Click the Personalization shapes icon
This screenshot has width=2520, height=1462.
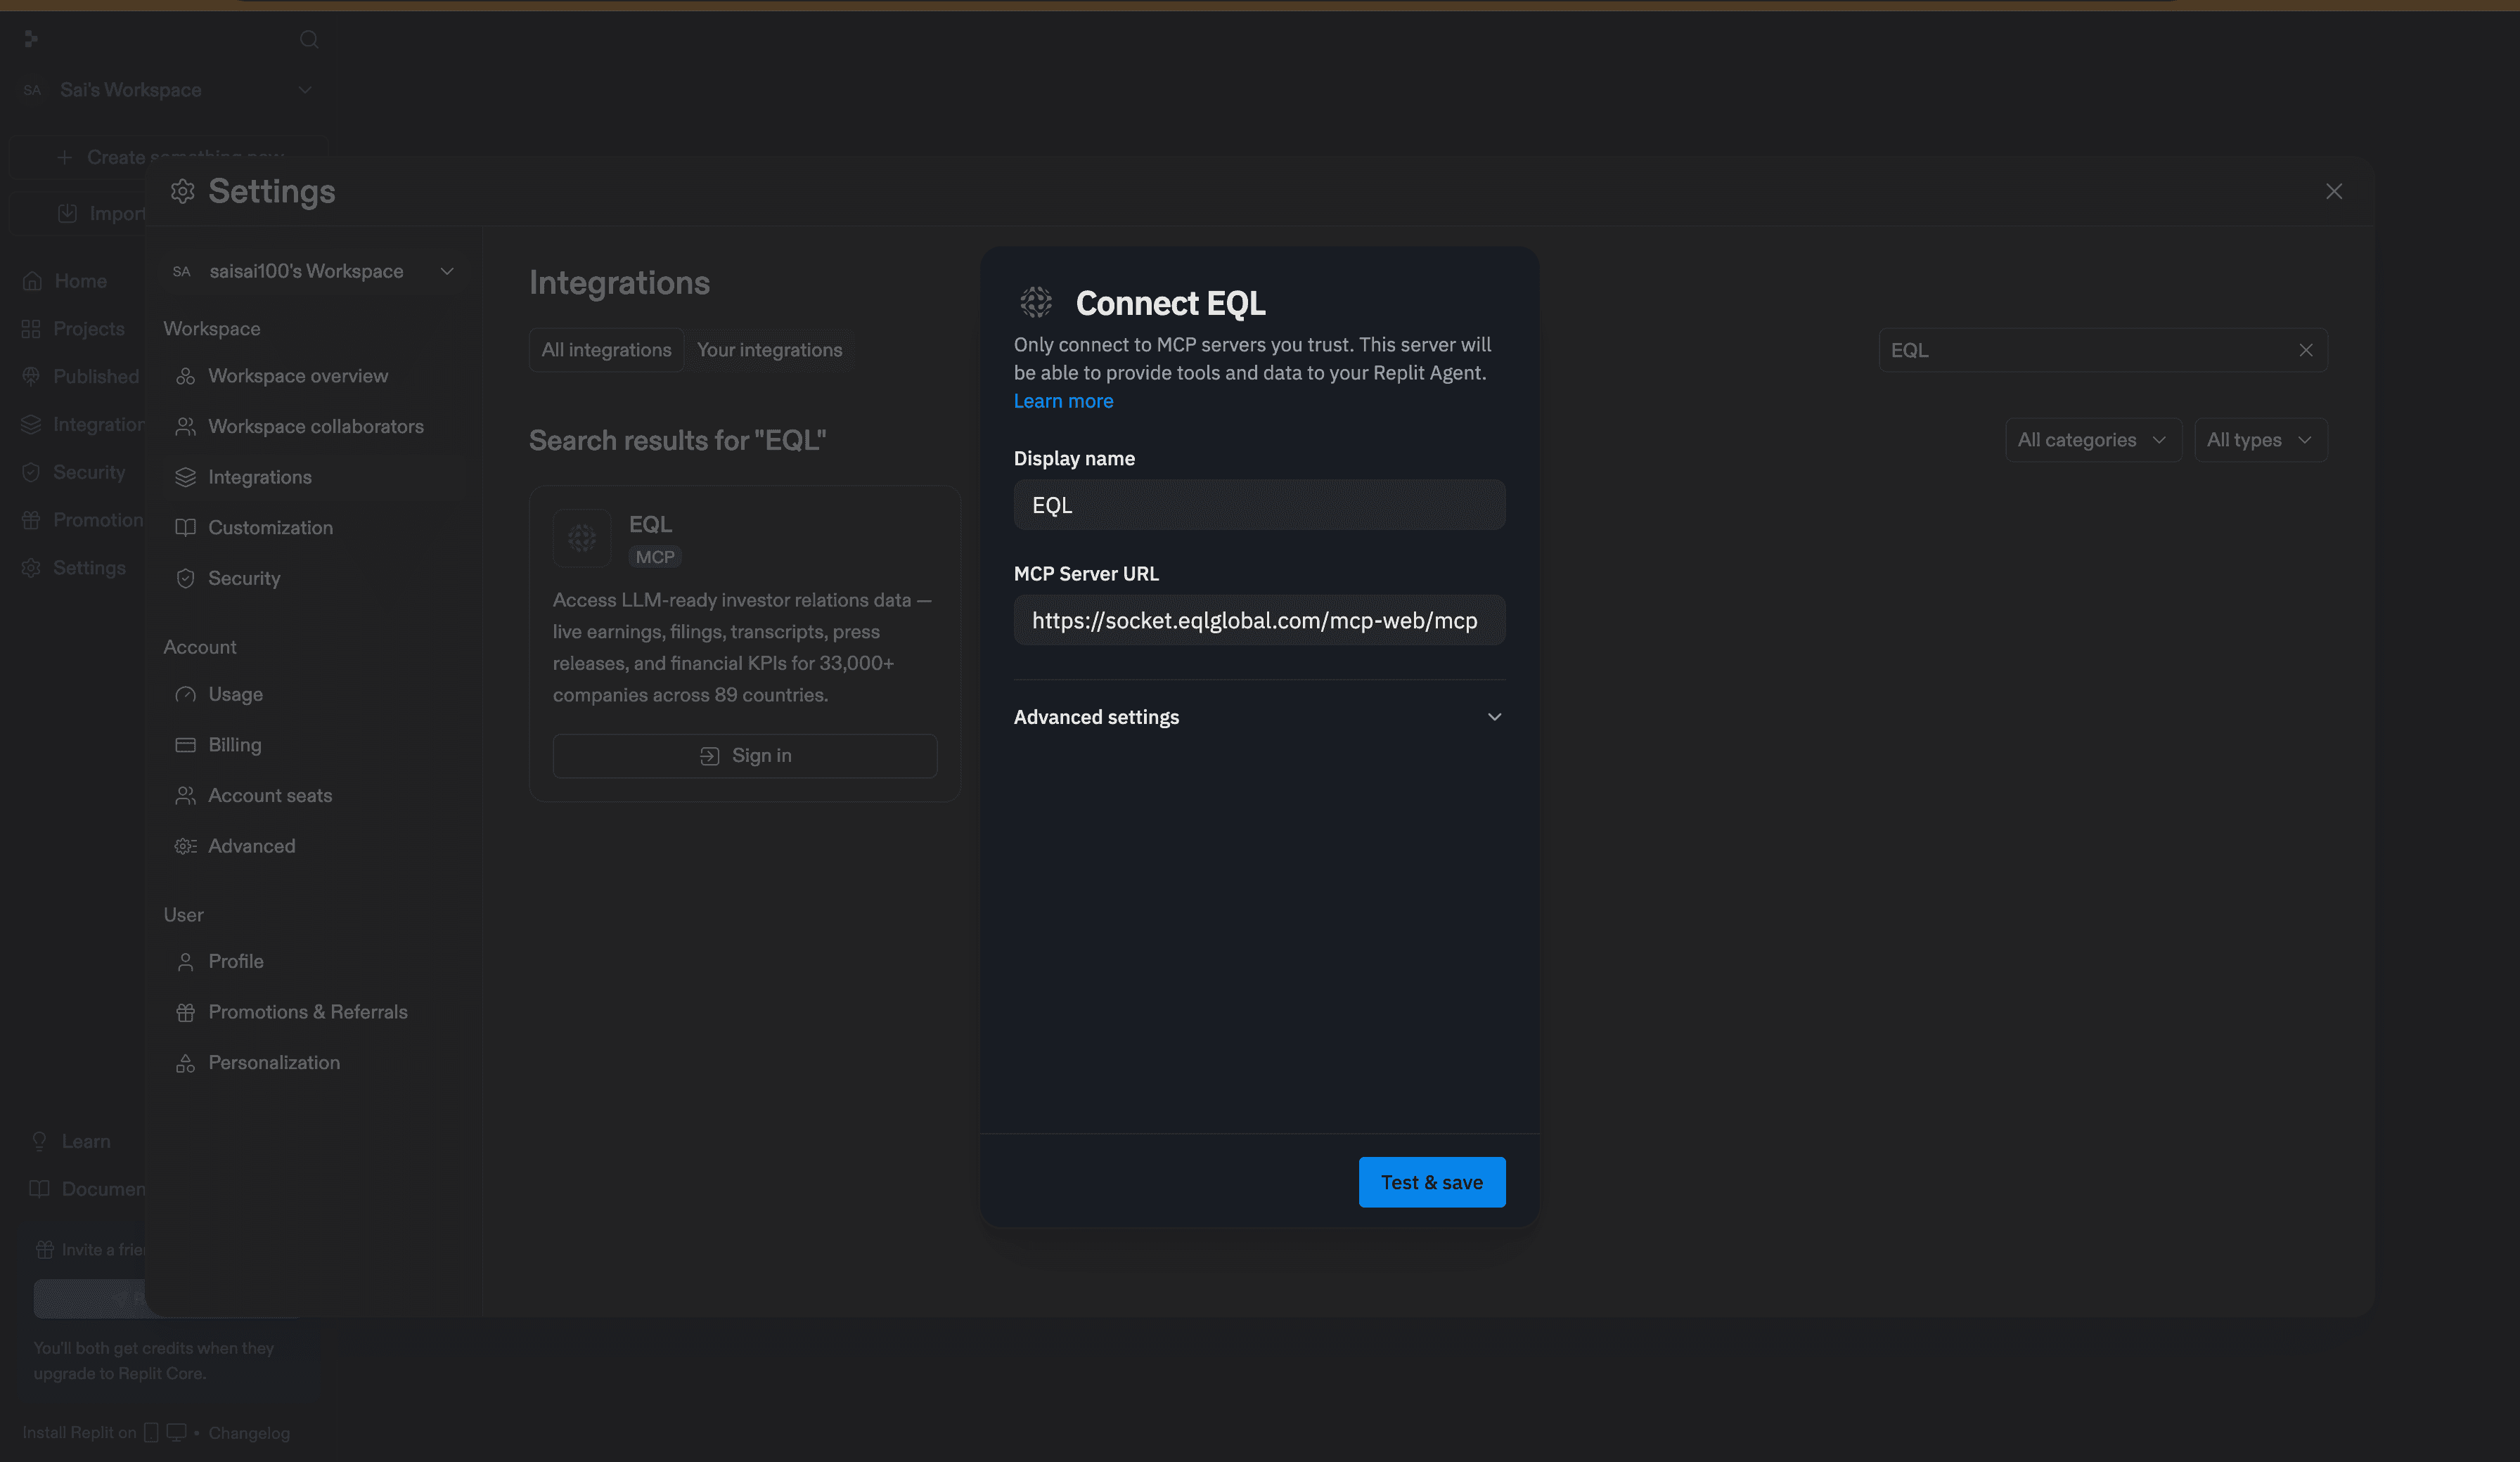coord(185,1062)
